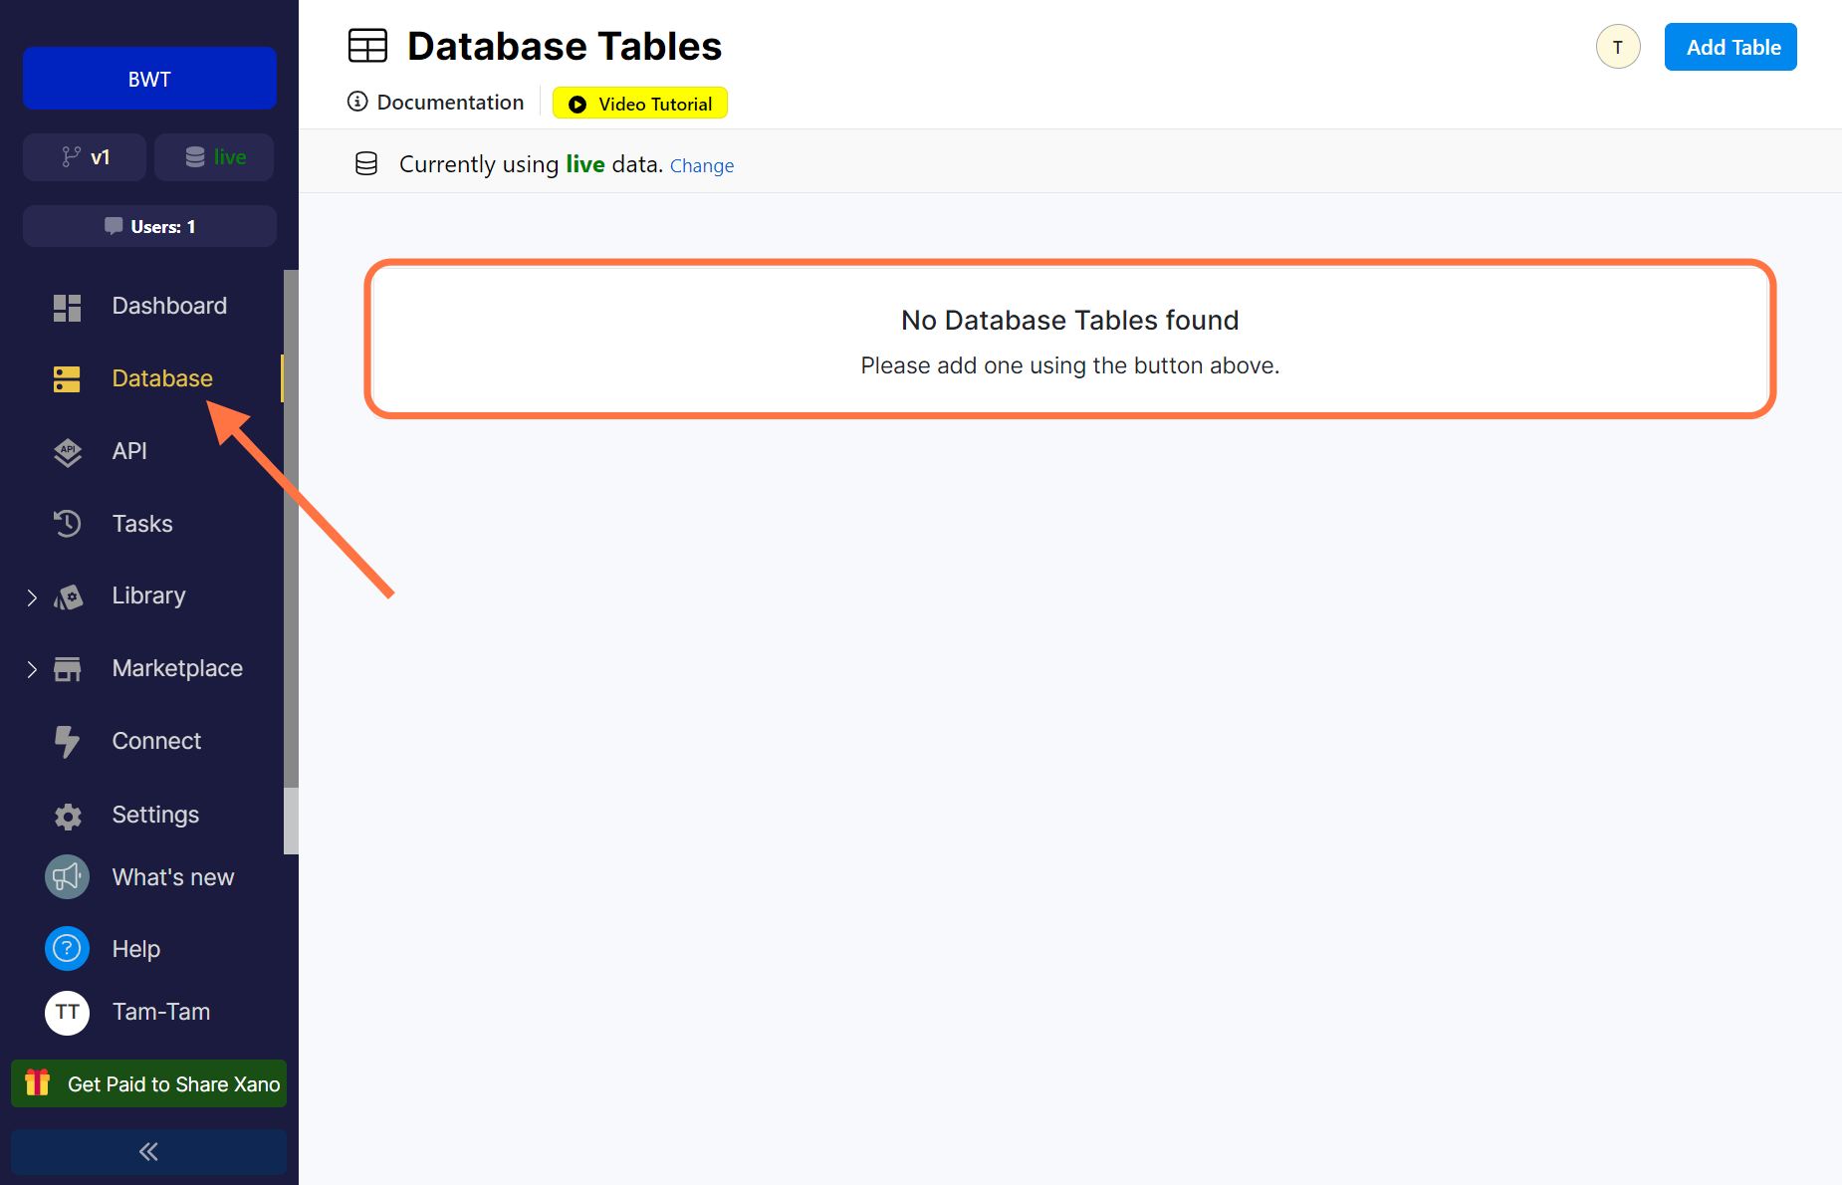Open the Help question mark icon

pos(67,949)
